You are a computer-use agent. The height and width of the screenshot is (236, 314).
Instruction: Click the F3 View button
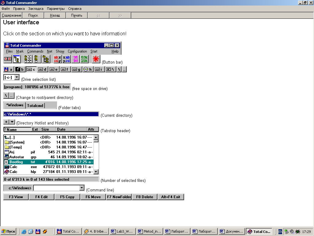[16, 197]
